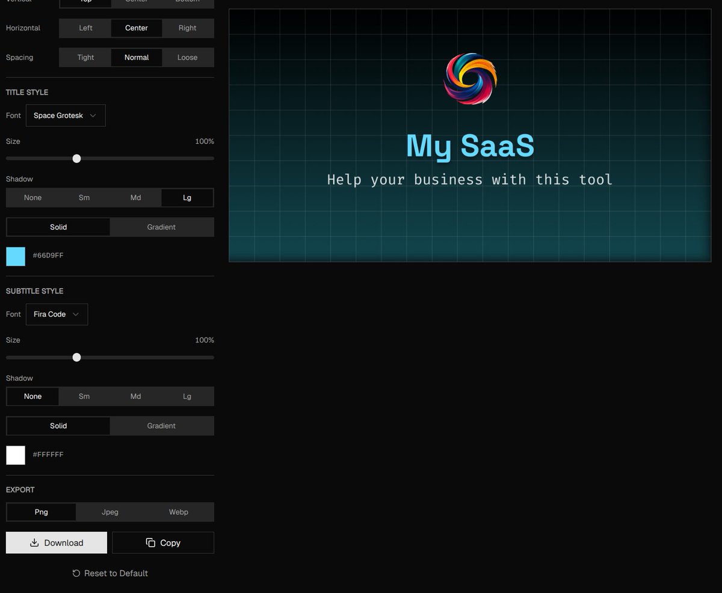Select subtitle shadow None
The height and width of the screenshot is (593, 722).
pyautogui.click(x=32, y=396)
